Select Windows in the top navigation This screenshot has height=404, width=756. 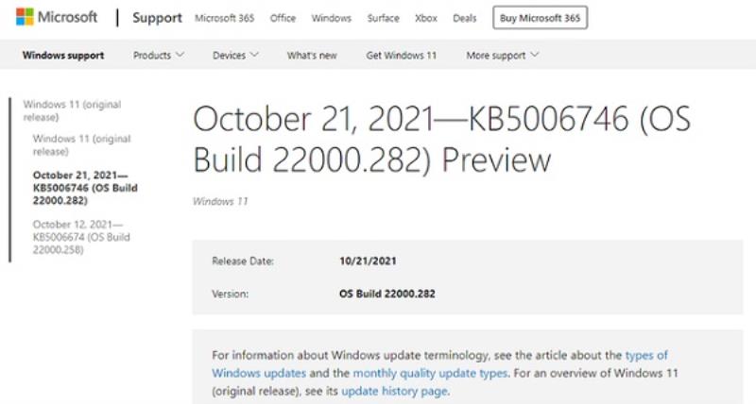pos(332,18)
